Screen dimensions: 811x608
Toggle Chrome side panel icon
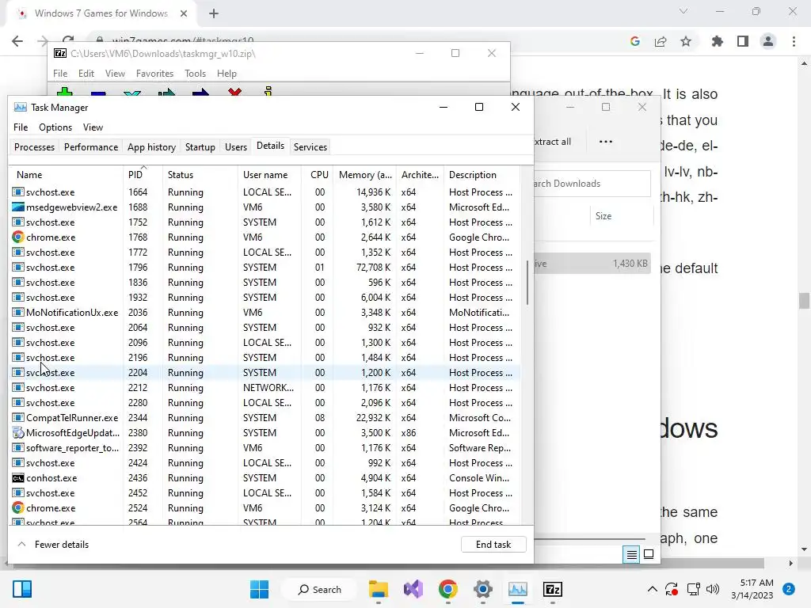743,41
